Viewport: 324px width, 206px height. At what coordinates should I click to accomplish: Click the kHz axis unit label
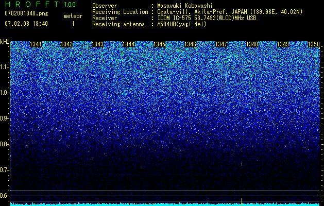[x=5, y=42]
